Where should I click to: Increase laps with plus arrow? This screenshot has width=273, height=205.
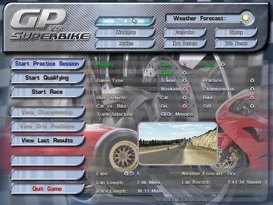pos(131,174)
